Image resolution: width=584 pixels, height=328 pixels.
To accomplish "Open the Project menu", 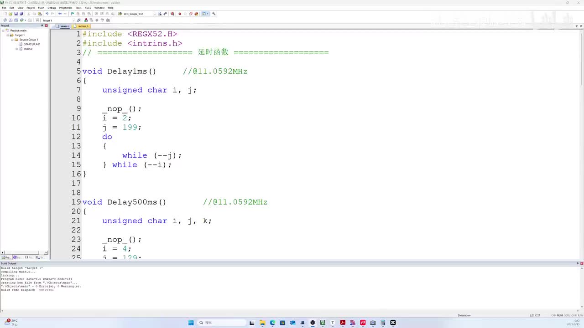I will click(31, 8).
